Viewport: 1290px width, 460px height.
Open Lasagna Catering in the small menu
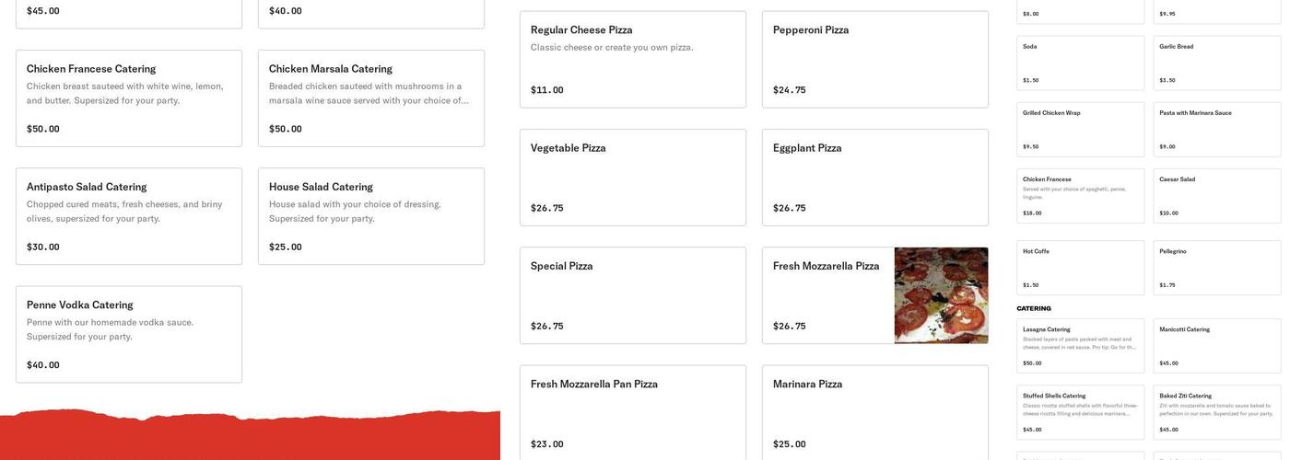[x=1080, y=346]
